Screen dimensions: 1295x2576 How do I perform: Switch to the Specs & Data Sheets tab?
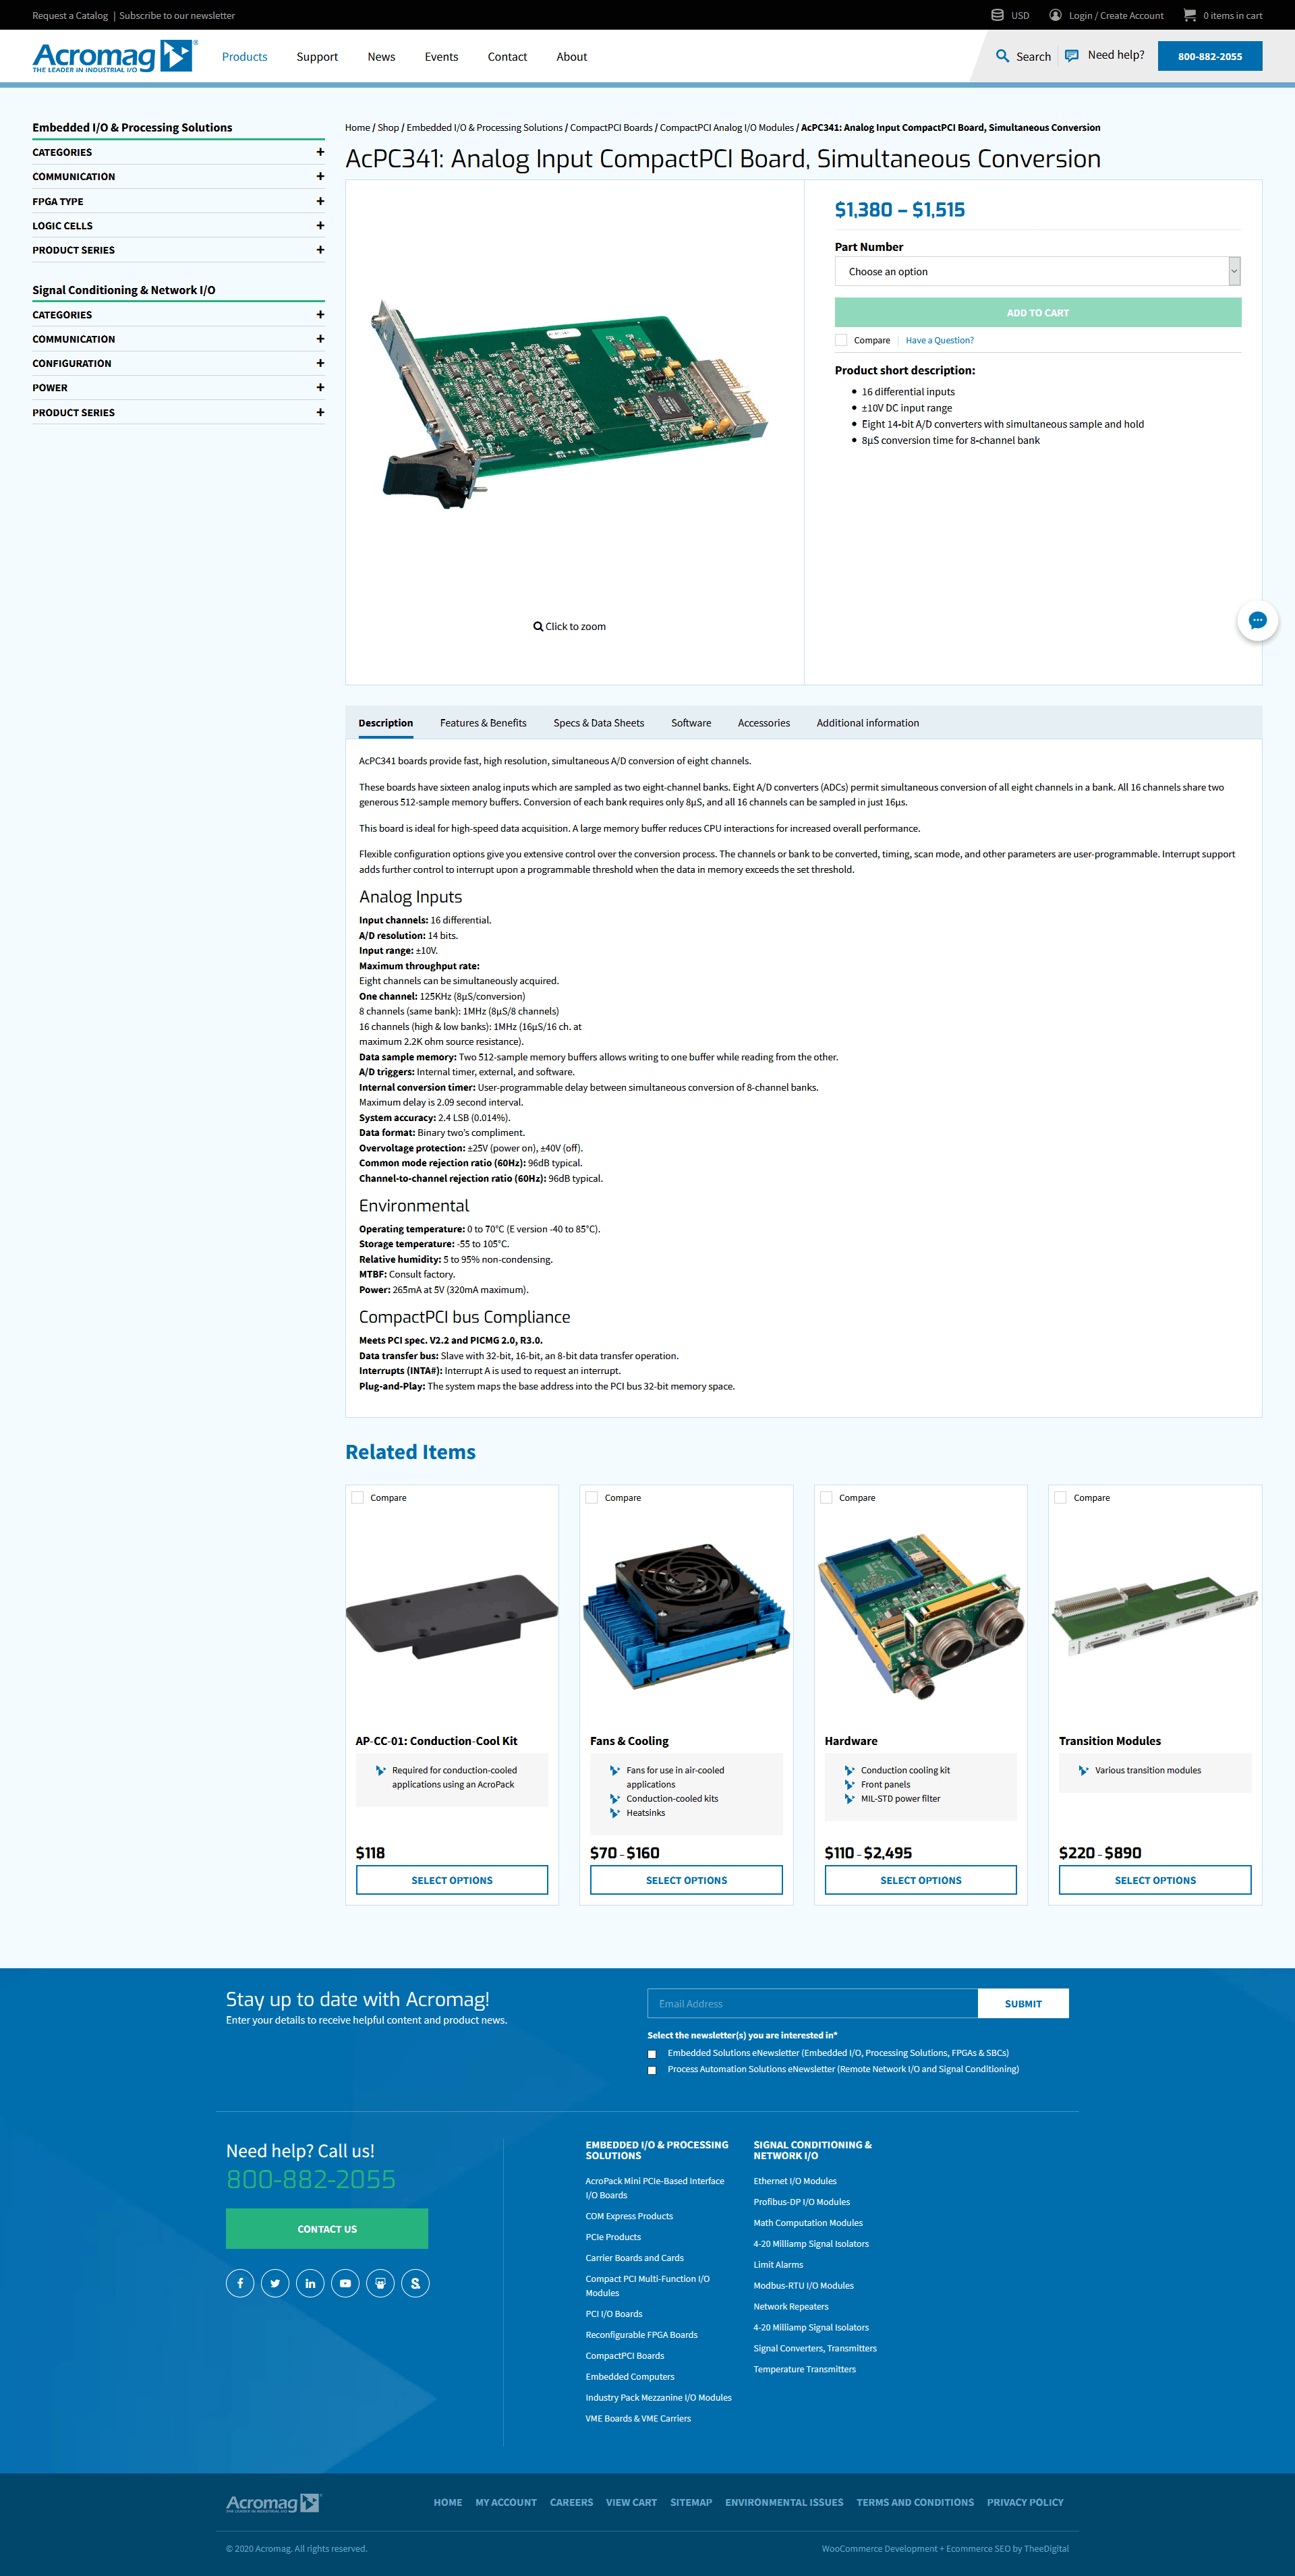[599, 723]
